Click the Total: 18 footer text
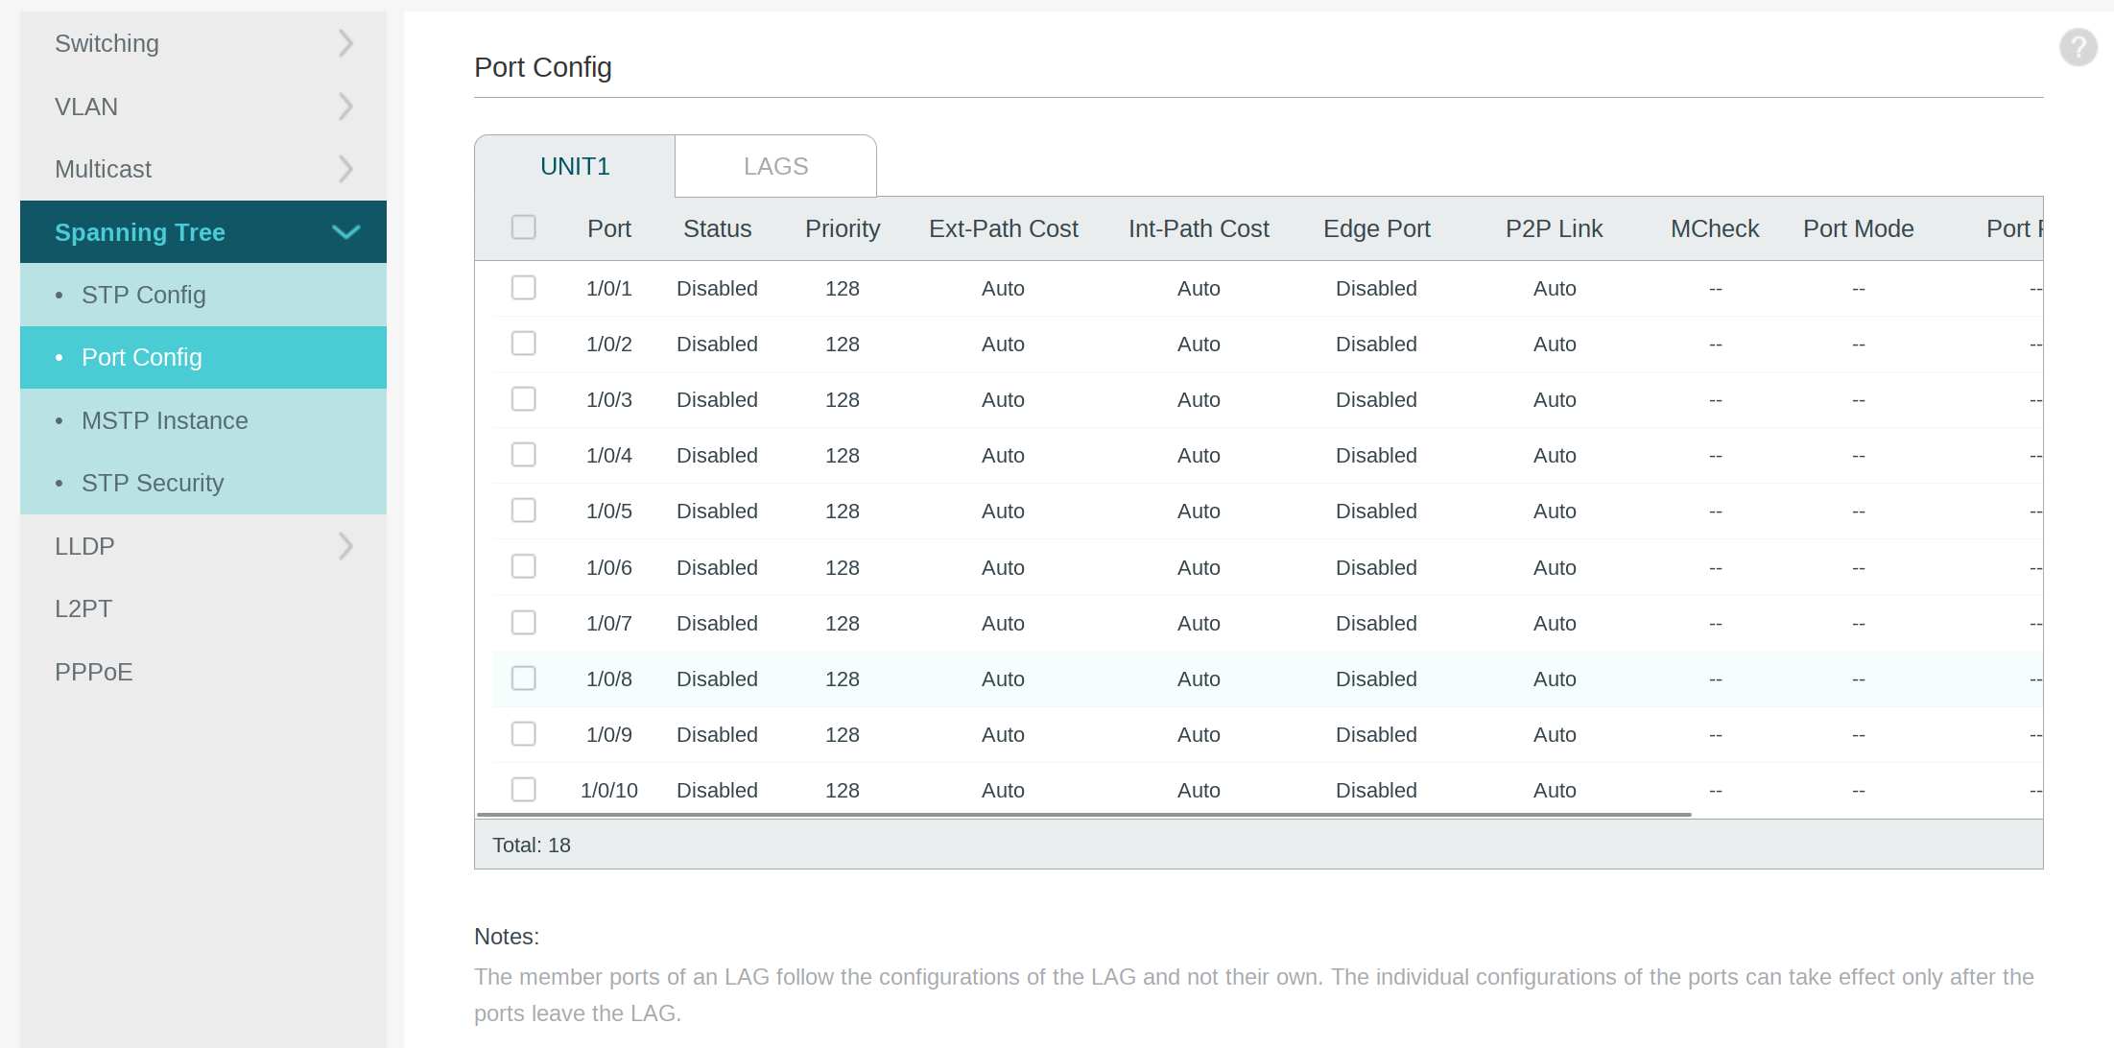Screen dimensions: 2114x1048 [532, 845]
